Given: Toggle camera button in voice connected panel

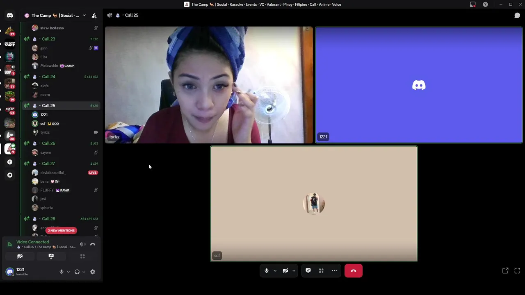Looking at the screenshot, I should [20, 256].
